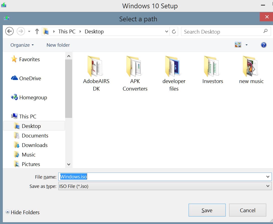Select 'This PC' in the address breadcrumb
This screenshot has height=224, width=273.
tap(67, 32)
